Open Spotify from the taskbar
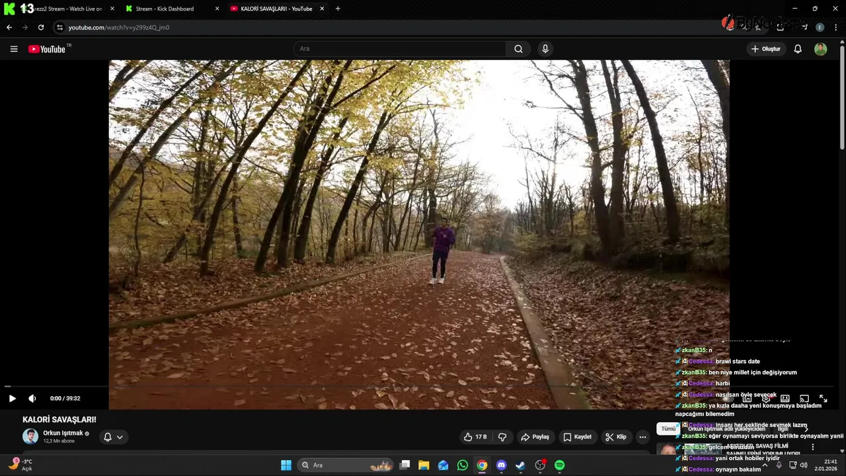This screenshot has width=846, height=476. point(560,465)
